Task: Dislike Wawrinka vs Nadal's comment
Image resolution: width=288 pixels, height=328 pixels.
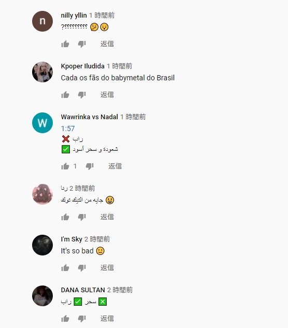Action: click(x=90, y=166)
